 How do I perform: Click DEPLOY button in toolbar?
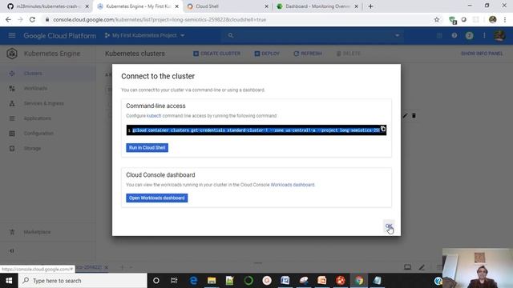point(267,54)
